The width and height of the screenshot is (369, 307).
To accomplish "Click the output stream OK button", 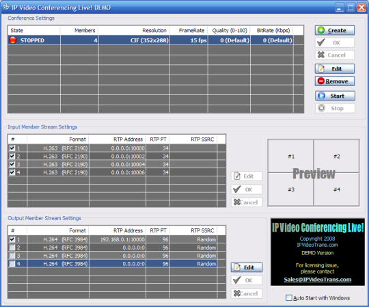I will pyautogui.click(x=247, y=280).
